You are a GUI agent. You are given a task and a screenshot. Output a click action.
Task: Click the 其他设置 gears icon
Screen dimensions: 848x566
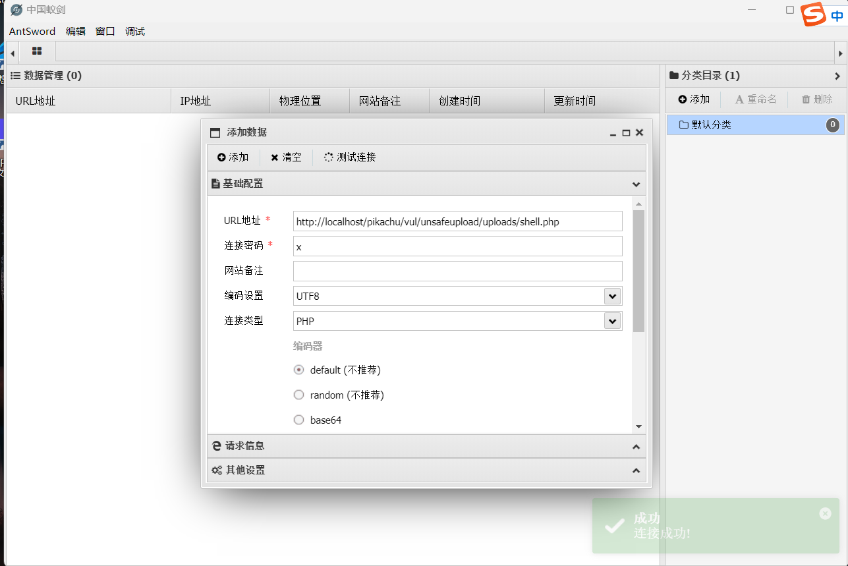point(217,470)
